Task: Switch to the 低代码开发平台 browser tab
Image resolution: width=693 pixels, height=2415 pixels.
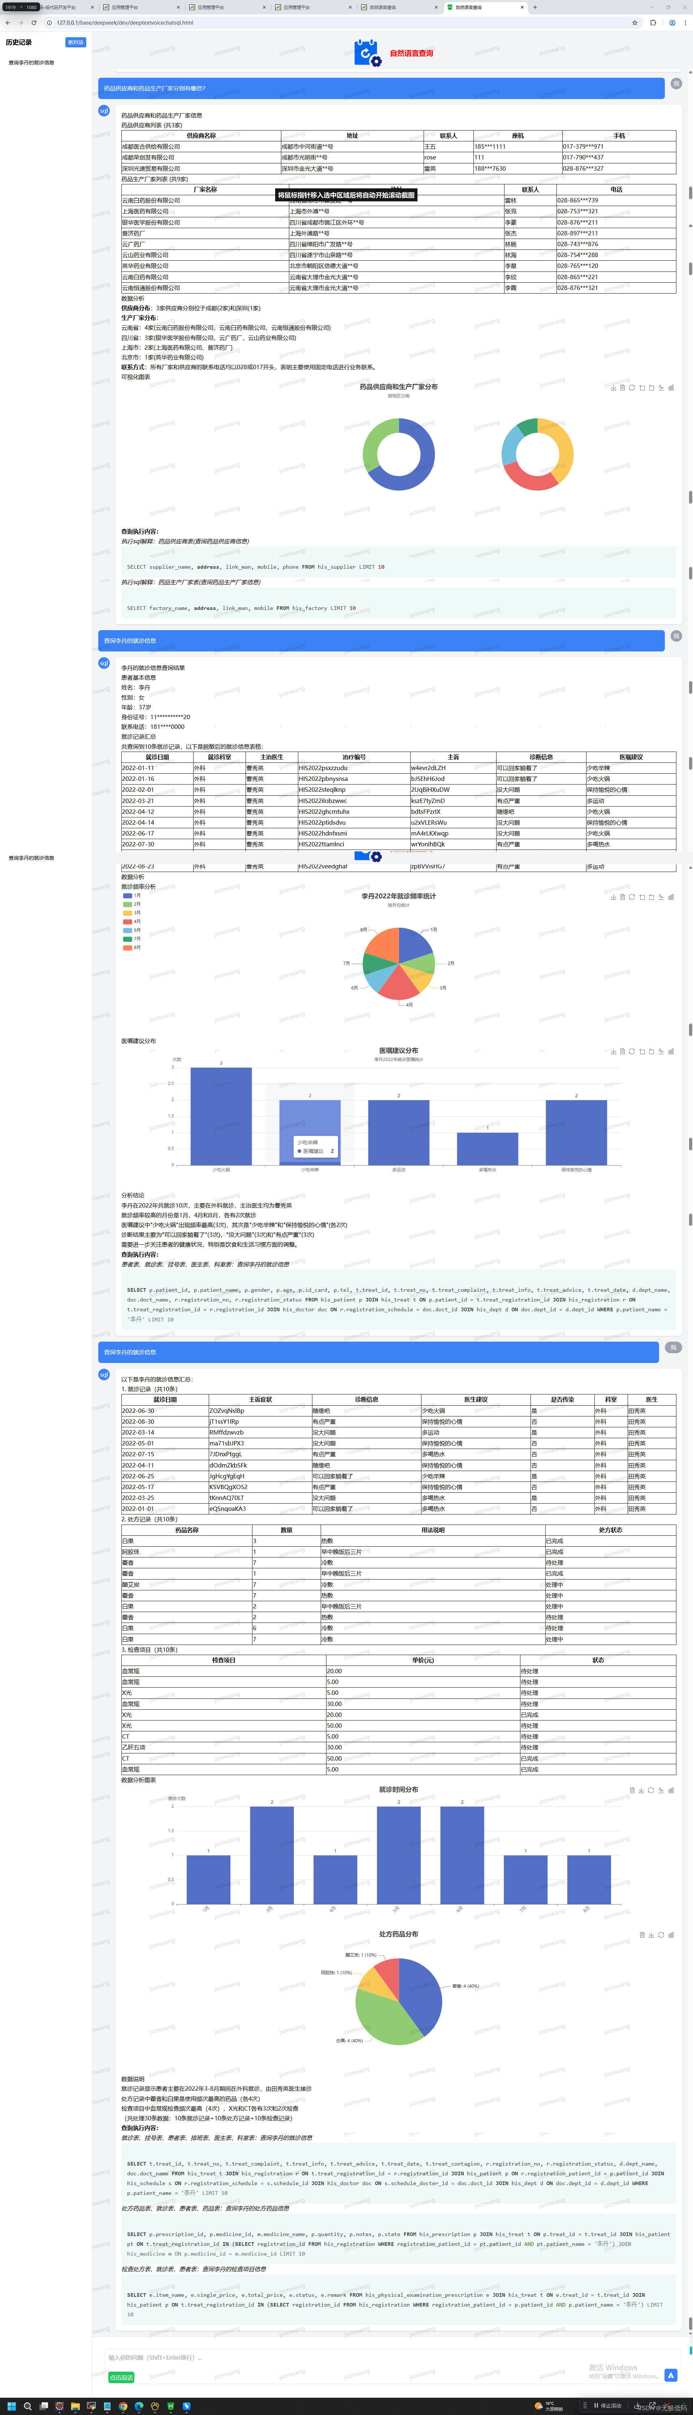Action: [66, 7]
